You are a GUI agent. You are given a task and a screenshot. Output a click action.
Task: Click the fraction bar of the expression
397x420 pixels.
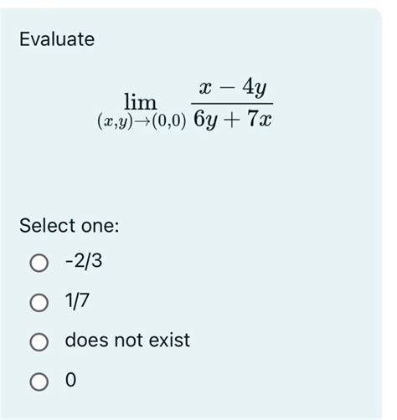click(232, 104)
